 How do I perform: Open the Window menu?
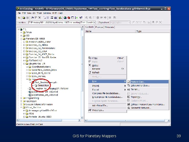[47, 13]
